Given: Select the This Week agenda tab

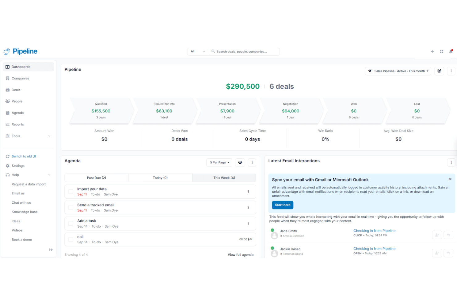Looking at the screenshot, I should (x=224, y=178).
